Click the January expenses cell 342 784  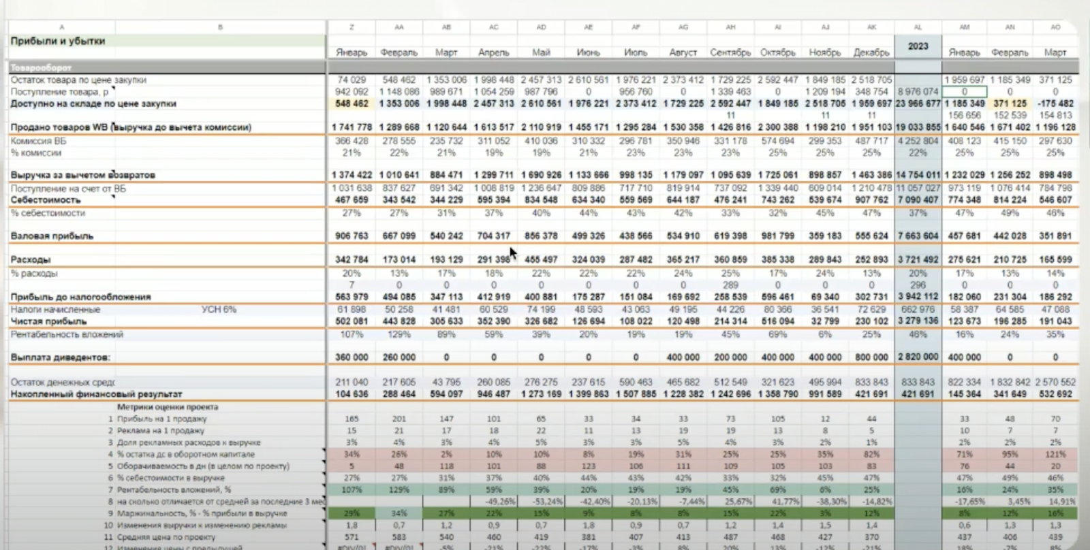pyautogui.click(x=352, y=260)
